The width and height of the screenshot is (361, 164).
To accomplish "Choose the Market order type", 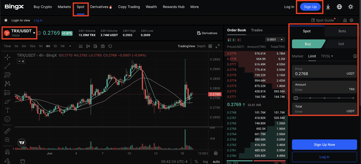I will click(x=298, y=56).
